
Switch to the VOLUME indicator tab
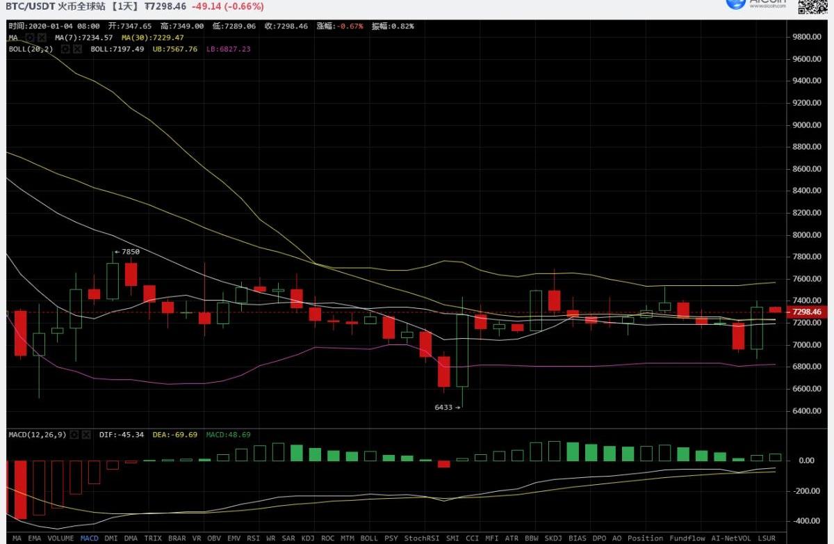(x=60, y=538)
